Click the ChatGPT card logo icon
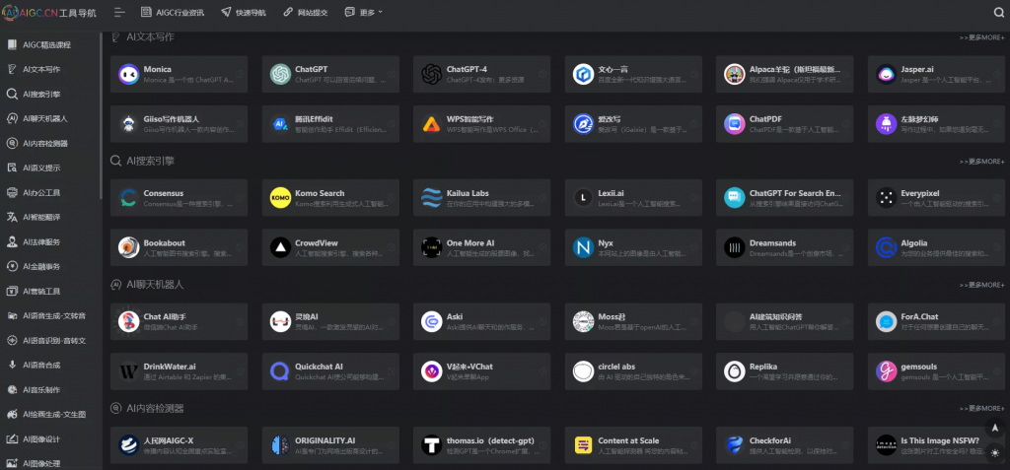1010x470 pixels. point(280,74)
